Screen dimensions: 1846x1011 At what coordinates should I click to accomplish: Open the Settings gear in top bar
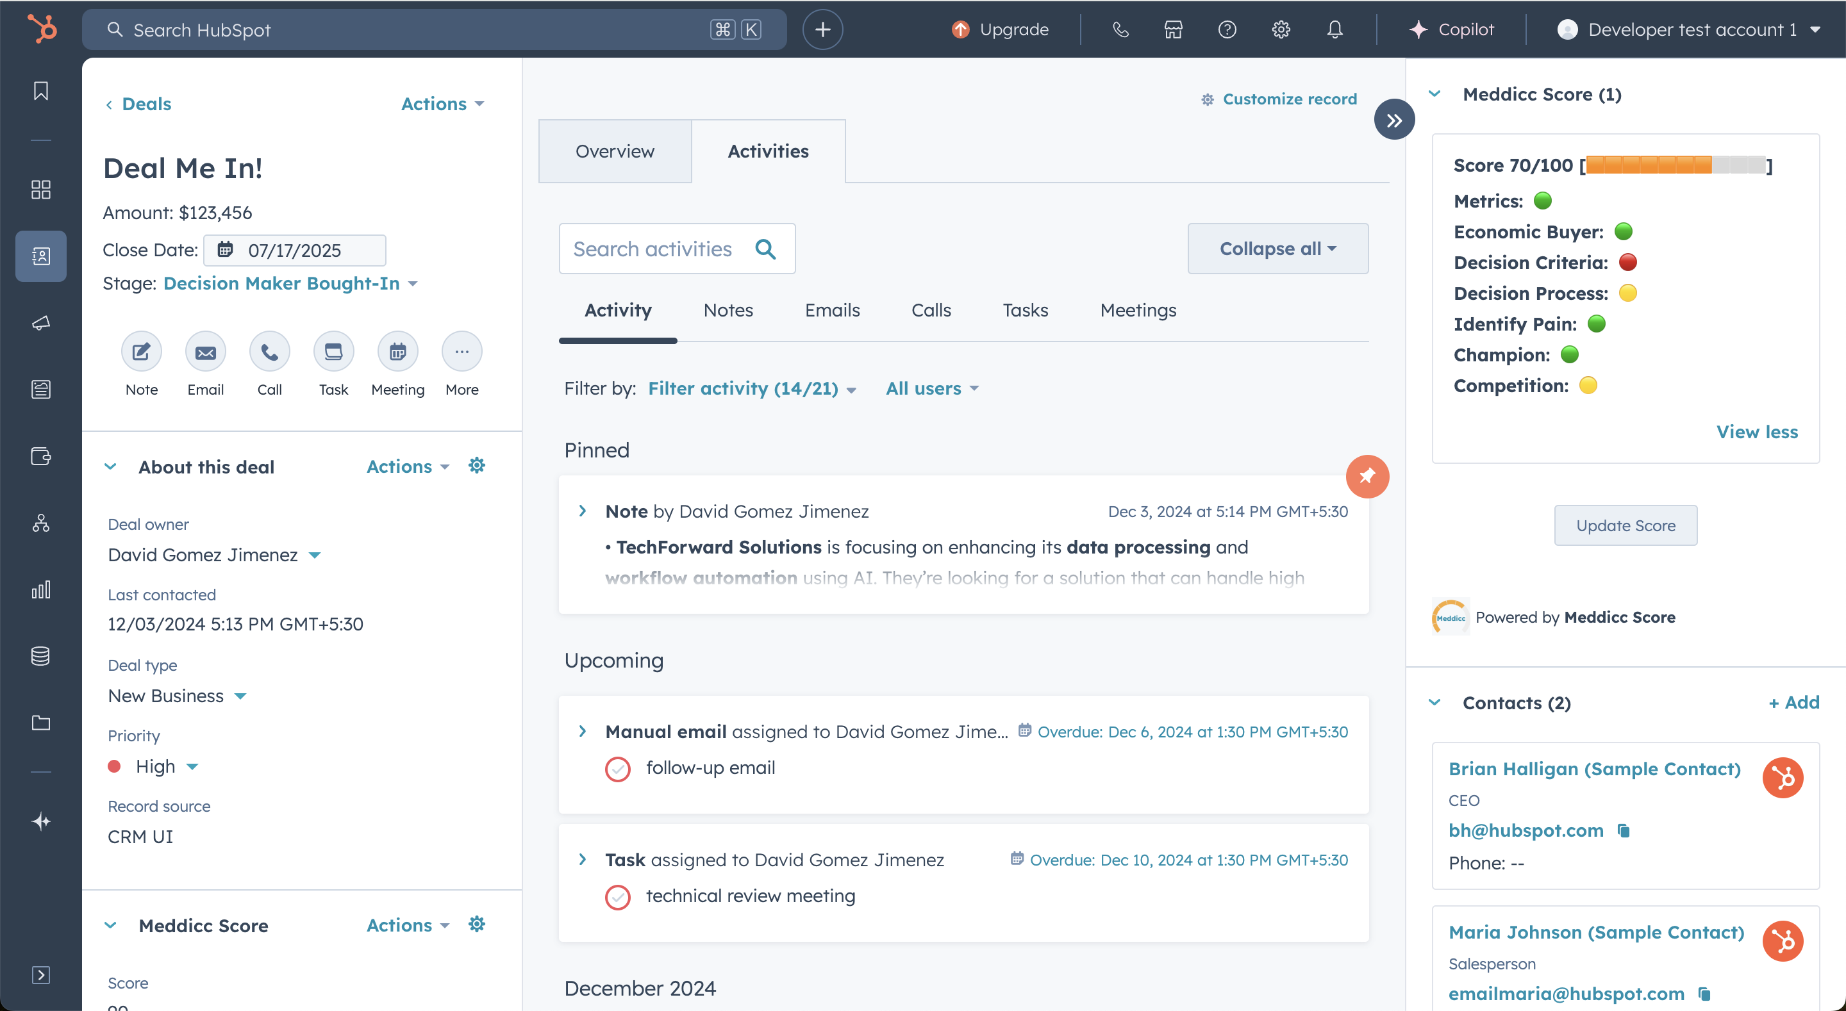1281,29
